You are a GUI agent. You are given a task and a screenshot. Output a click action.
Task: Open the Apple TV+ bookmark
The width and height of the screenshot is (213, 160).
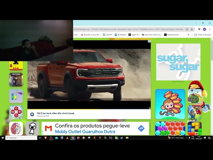(134, 35)
